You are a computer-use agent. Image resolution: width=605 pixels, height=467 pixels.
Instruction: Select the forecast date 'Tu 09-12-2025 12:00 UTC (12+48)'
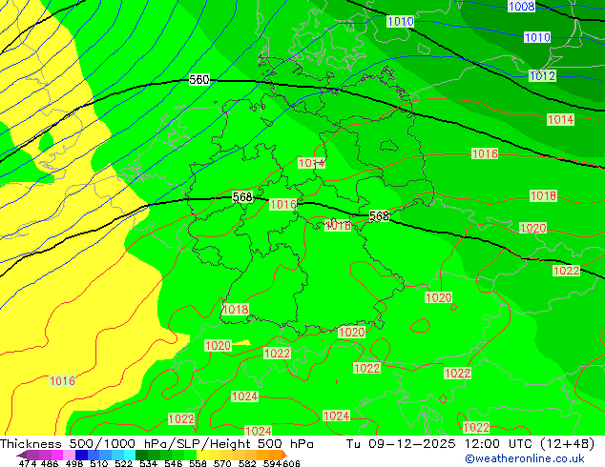click(470, 444)
